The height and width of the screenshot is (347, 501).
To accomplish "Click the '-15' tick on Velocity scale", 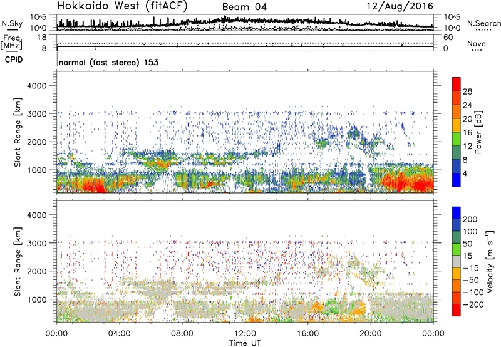I will [x=470, y=268].
